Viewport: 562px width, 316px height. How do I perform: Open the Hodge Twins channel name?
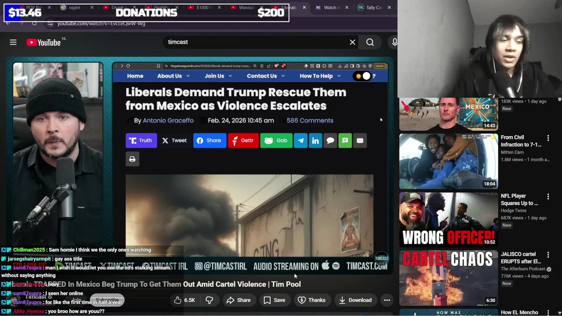pos(513,211)
